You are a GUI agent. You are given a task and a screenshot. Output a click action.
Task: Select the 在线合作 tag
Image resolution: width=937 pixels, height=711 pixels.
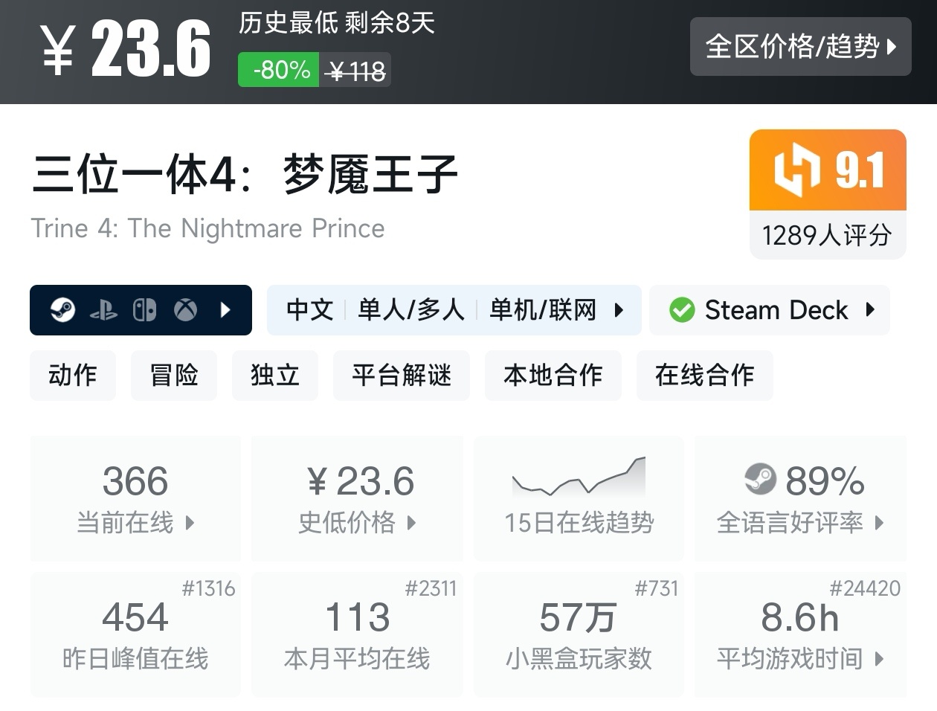pos(704,375)
